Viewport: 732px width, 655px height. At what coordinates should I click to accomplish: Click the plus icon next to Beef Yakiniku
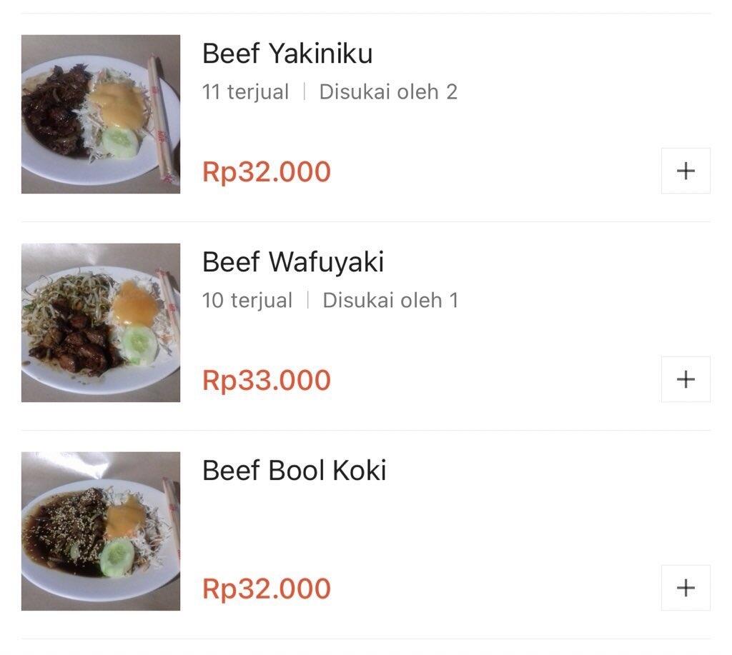click(685, 170)
